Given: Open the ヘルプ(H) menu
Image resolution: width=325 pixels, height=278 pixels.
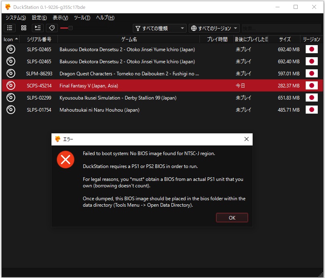Looking at the screenshot, I should [x=105, y=18].
